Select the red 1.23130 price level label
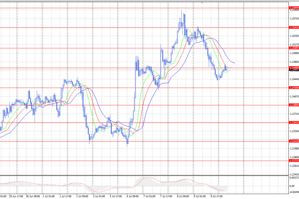 [x=294, y=141]
